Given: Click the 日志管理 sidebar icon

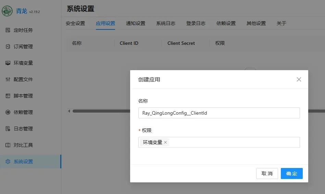Looking at the screenshot, I should (x=8, y=129).
